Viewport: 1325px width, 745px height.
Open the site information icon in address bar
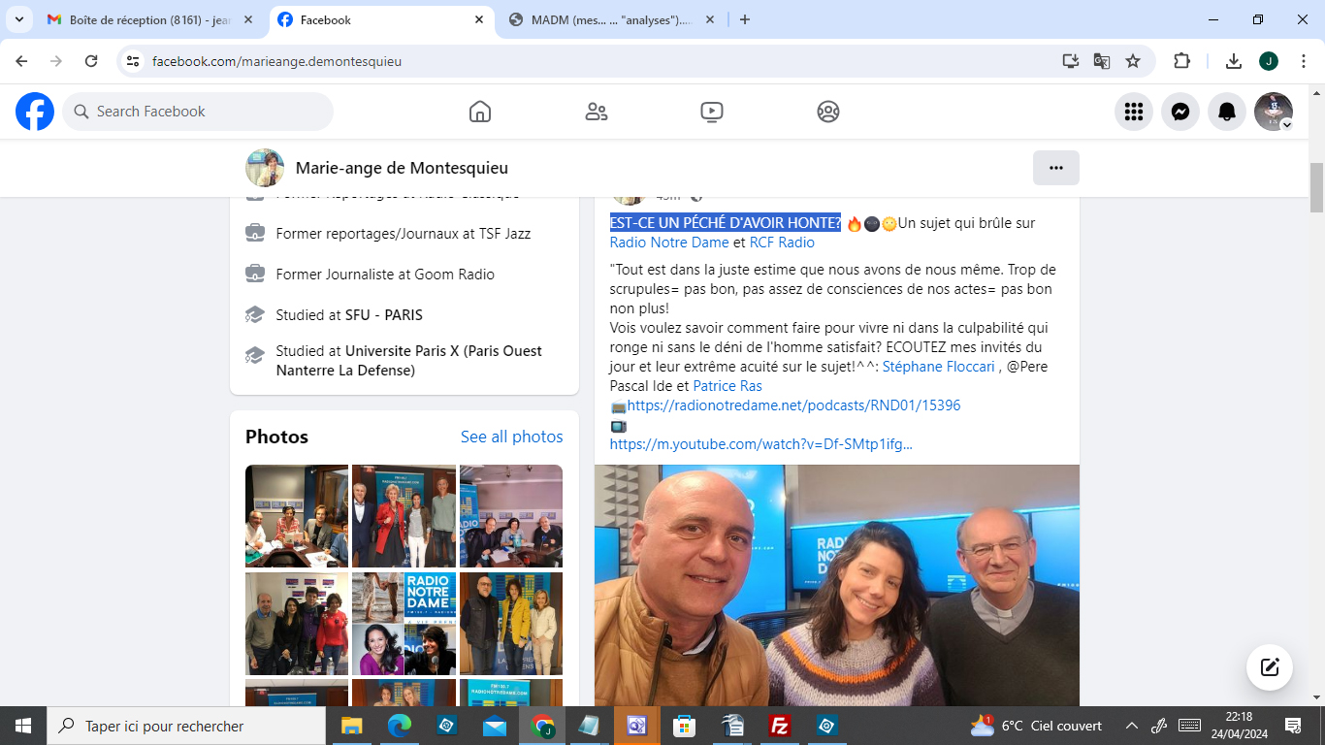pos(134,61)
